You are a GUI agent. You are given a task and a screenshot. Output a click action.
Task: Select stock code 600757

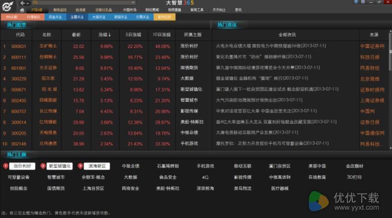click(19, 111)
